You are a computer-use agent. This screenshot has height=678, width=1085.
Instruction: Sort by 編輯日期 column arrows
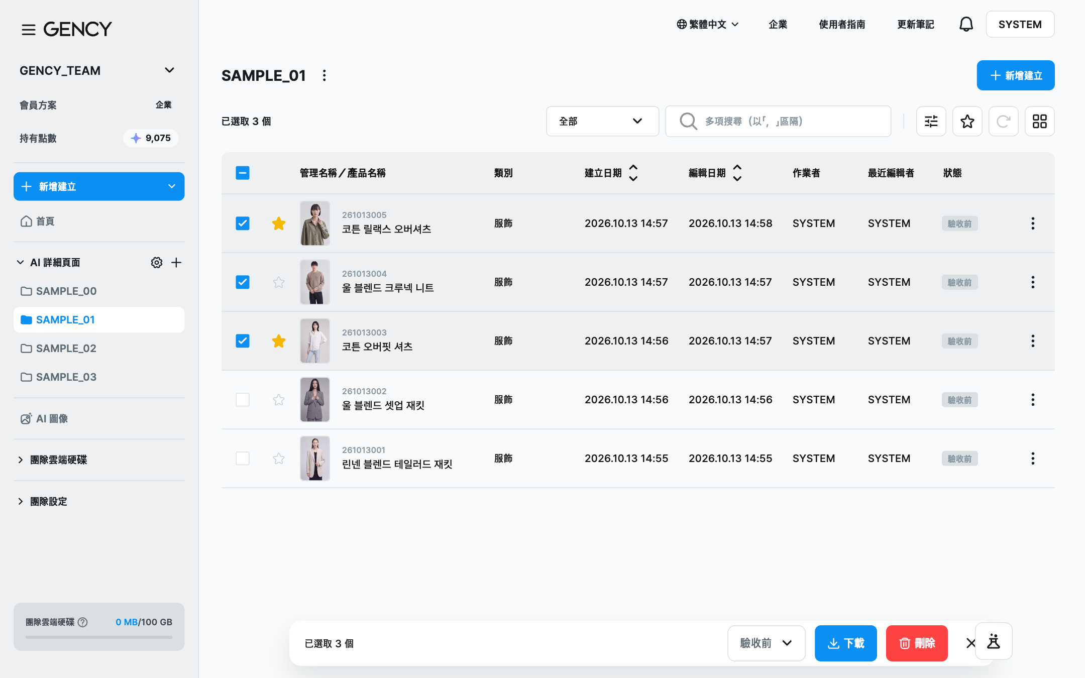pos(737,173)
